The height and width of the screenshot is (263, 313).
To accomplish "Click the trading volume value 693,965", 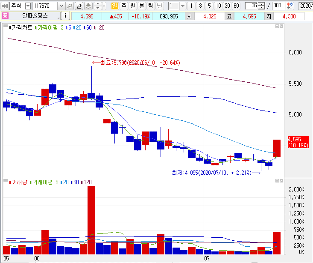I will pyautogui.click(x=169, y=16).
